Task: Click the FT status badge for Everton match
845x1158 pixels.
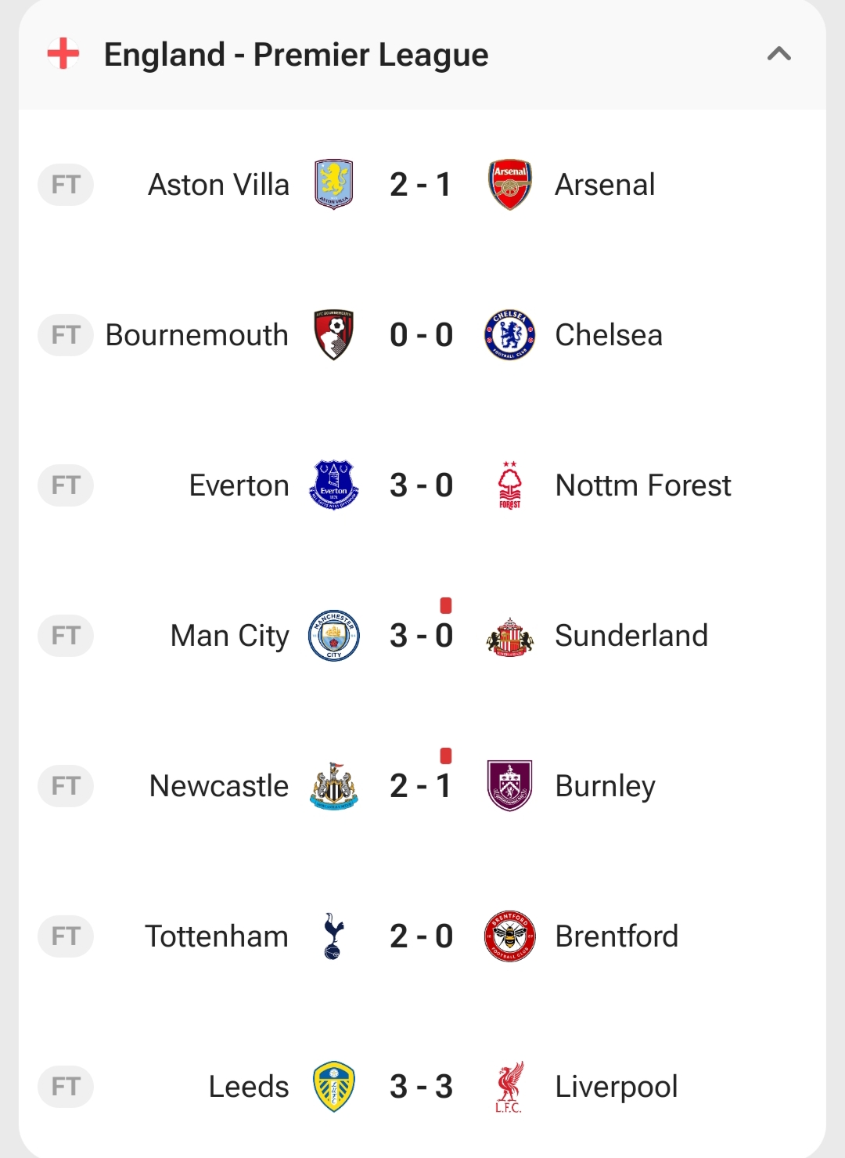Action: click(x=66, y=485)
